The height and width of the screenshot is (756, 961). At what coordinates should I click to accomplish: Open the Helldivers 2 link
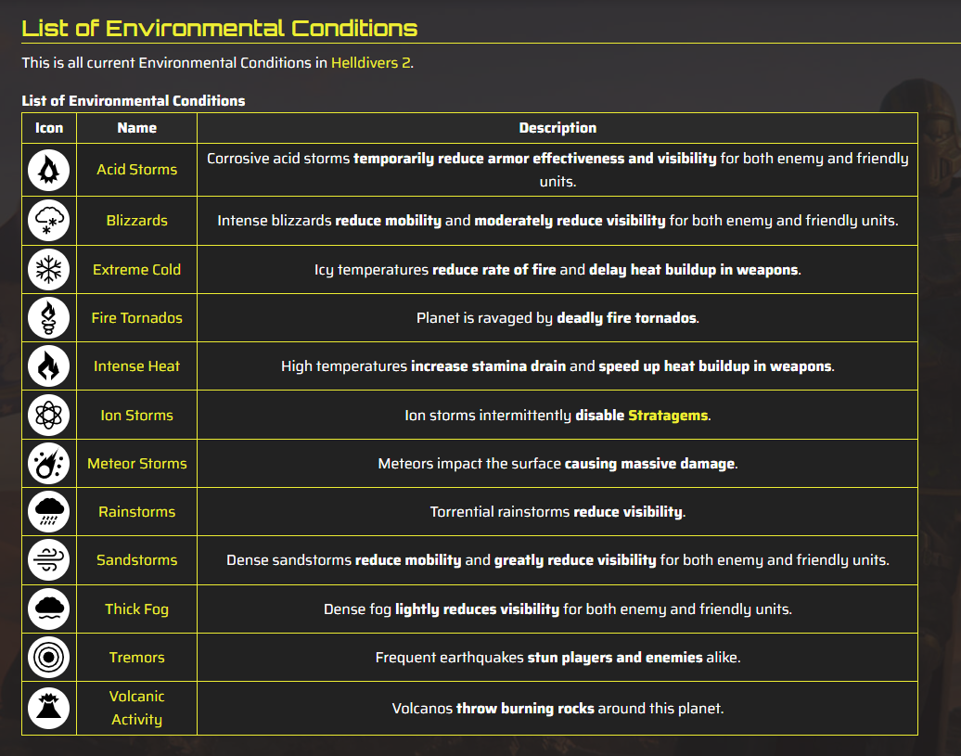pos(371,63)
